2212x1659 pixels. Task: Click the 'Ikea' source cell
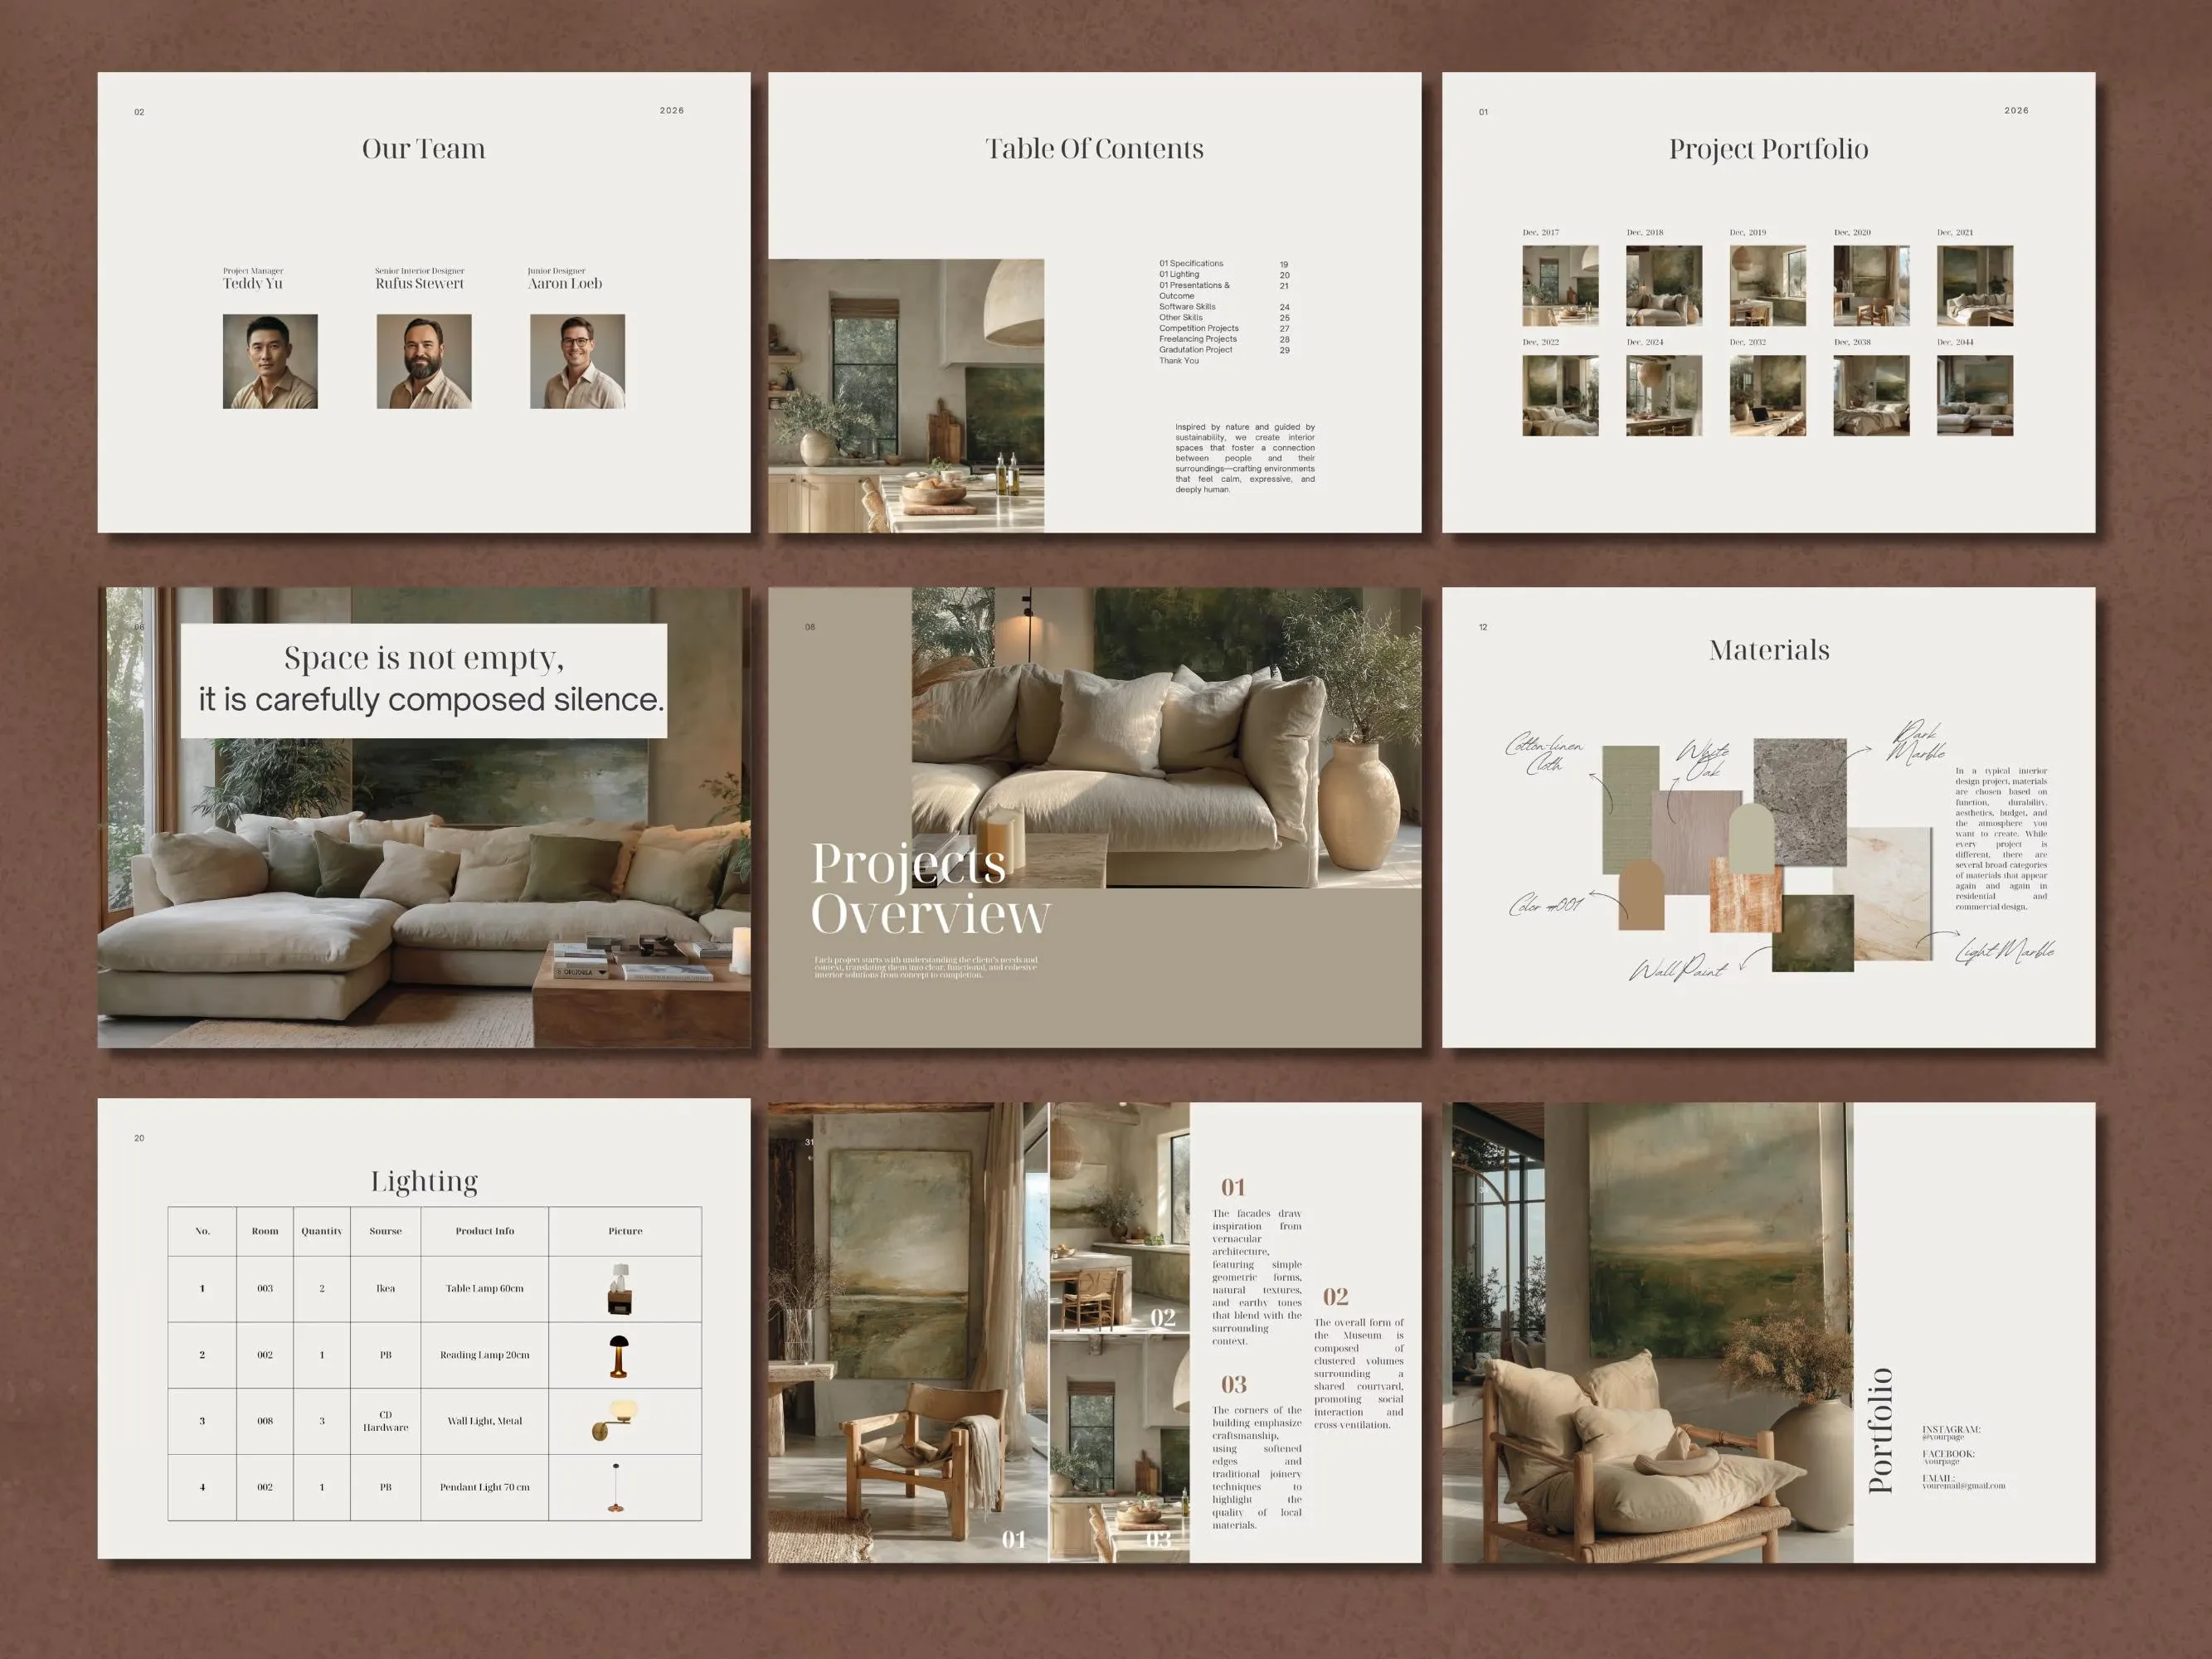(x=385, y=1288)
